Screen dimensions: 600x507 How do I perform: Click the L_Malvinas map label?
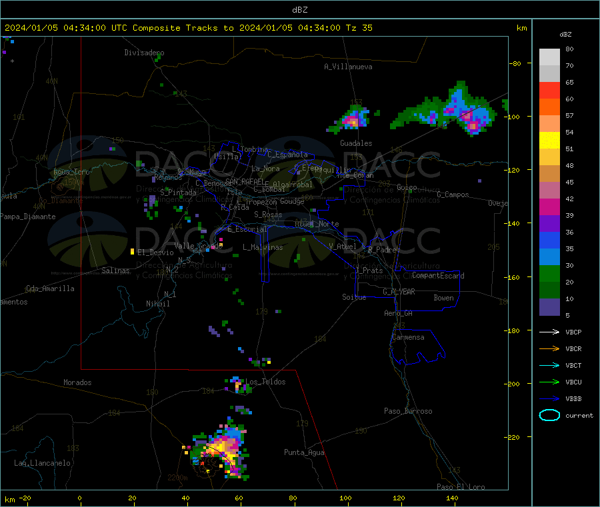click(x=263, y=247)
